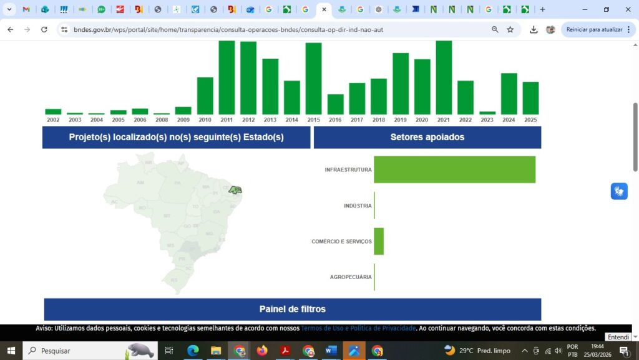Open the Termos de Uso e Política de Privacidade link
Viewport: 639px width, 360px height.
coord(358,328)
